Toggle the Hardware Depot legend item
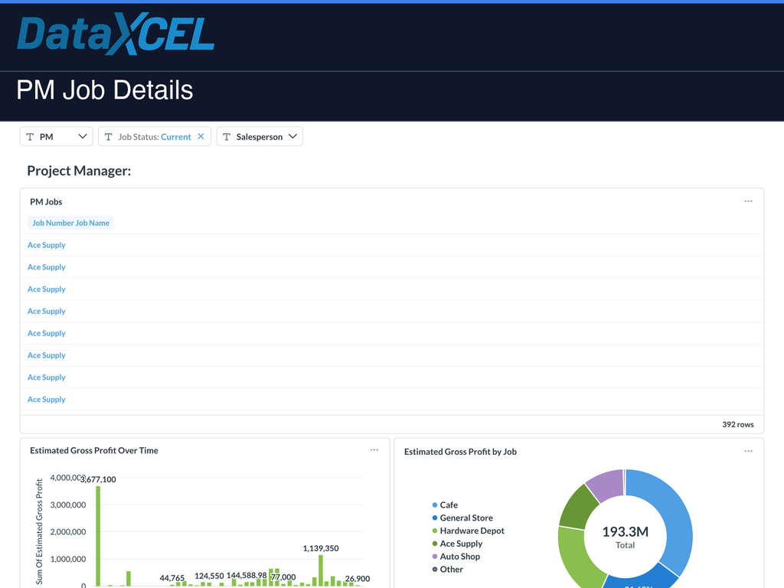 point(468,531)
